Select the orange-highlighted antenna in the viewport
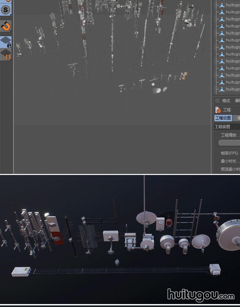Image resolution: width=240 pixels, height=307 pixels. (x=184, y=76)
